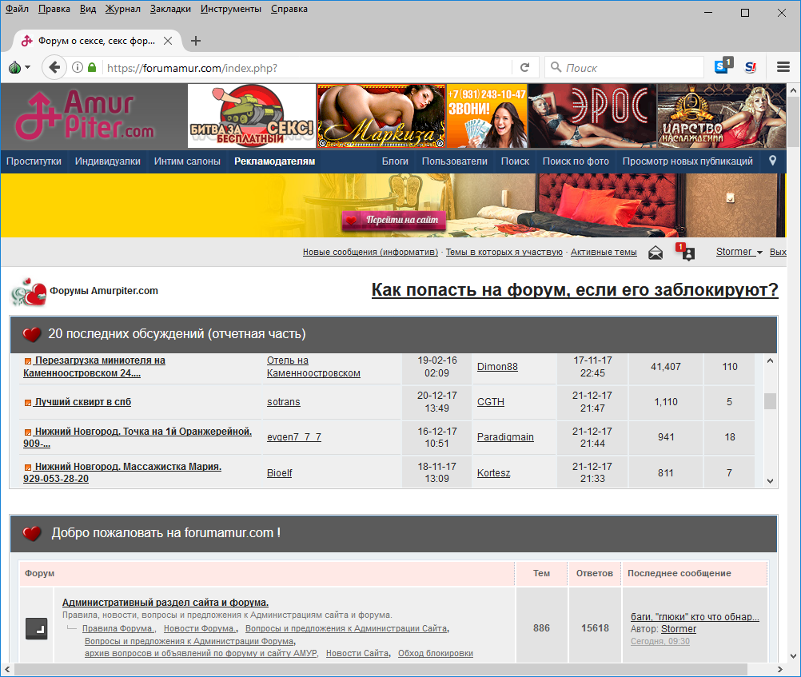Expand the onion icon dropdown in the toolbar
This screenshot has height=677, width=801.
[19, 68]
